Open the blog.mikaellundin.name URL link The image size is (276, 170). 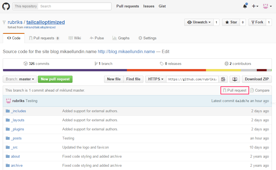pos(126,51)
